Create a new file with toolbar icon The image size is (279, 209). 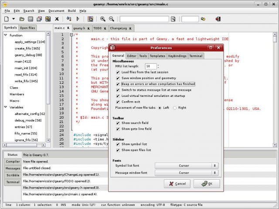point(7,19)
